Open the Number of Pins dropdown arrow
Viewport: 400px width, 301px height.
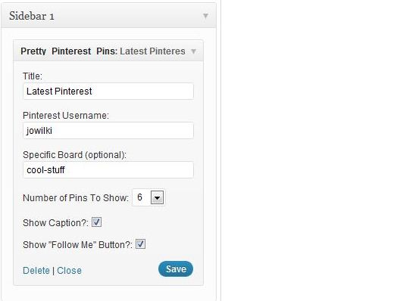157,197
